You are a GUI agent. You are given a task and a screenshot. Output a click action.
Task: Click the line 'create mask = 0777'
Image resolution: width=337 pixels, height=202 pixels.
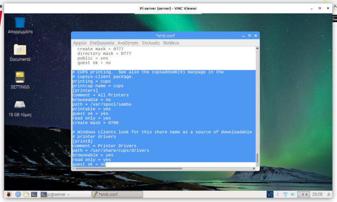pyautogui.click(x=100, y=49)
